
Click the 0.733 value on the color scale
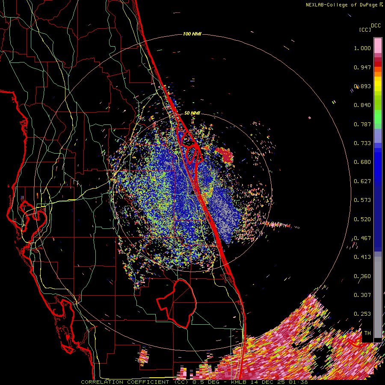click(x=362, y=143)
